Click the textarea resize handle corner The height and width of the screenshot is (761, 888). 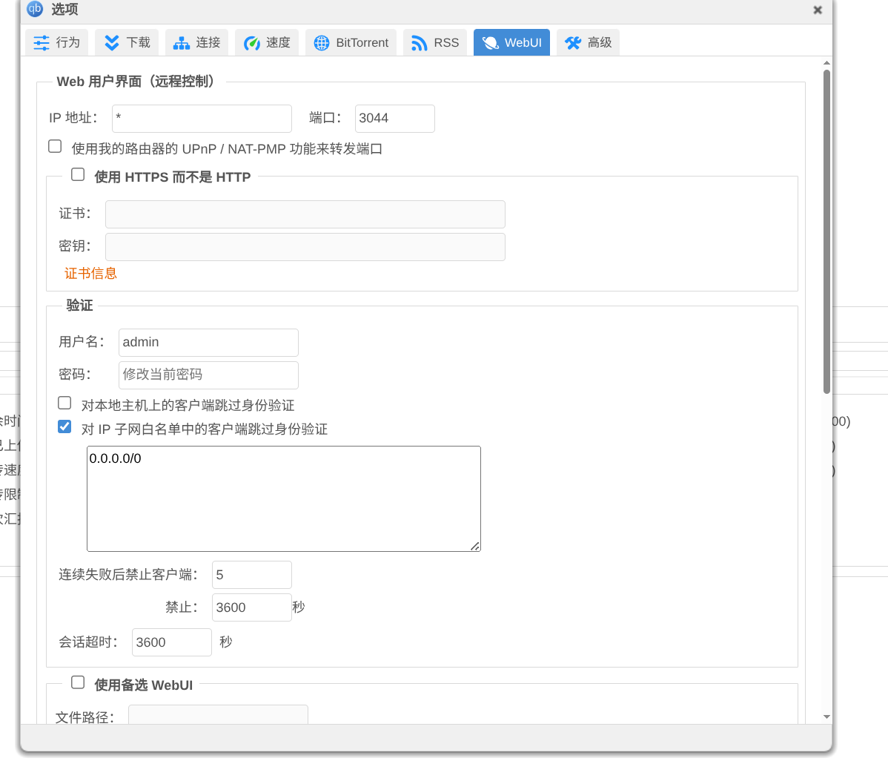pyautogui.click(x=475, y=546)
